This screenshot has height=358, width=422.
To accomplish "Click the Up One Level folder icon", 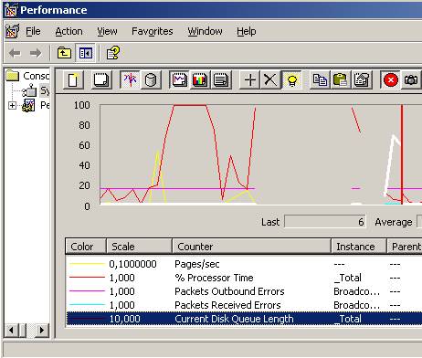I will point(64,53).
